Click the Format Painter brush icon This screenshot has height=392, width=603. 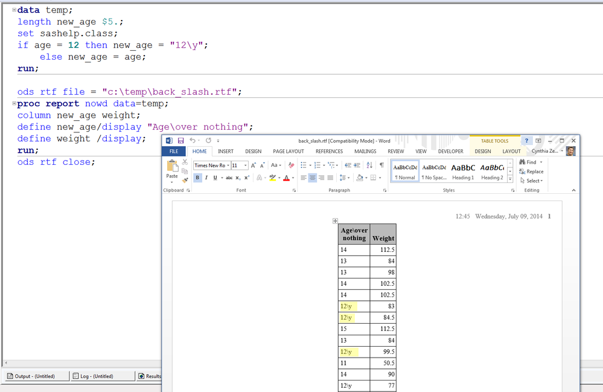tap(185, 179)
